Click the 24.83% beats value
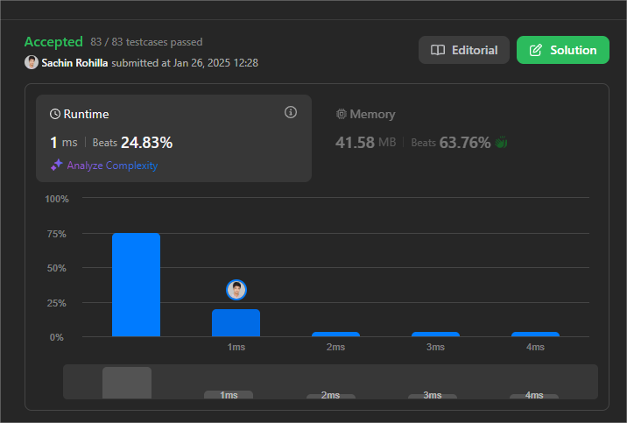Image resolution: width=627 pixels, height=423 pixels. [x=147, y=143]
